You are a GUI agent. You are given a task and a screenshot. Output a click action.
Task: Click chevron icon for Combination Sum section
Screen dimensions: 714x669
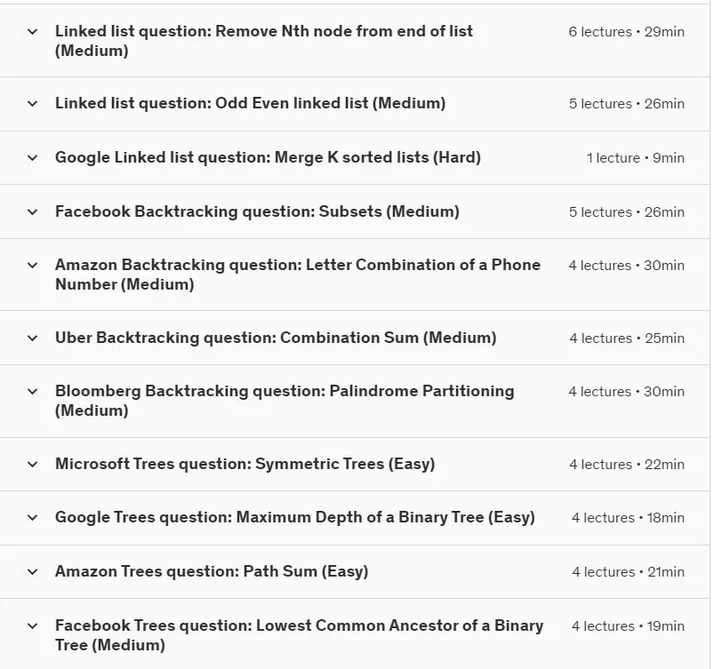click(32, 338)
